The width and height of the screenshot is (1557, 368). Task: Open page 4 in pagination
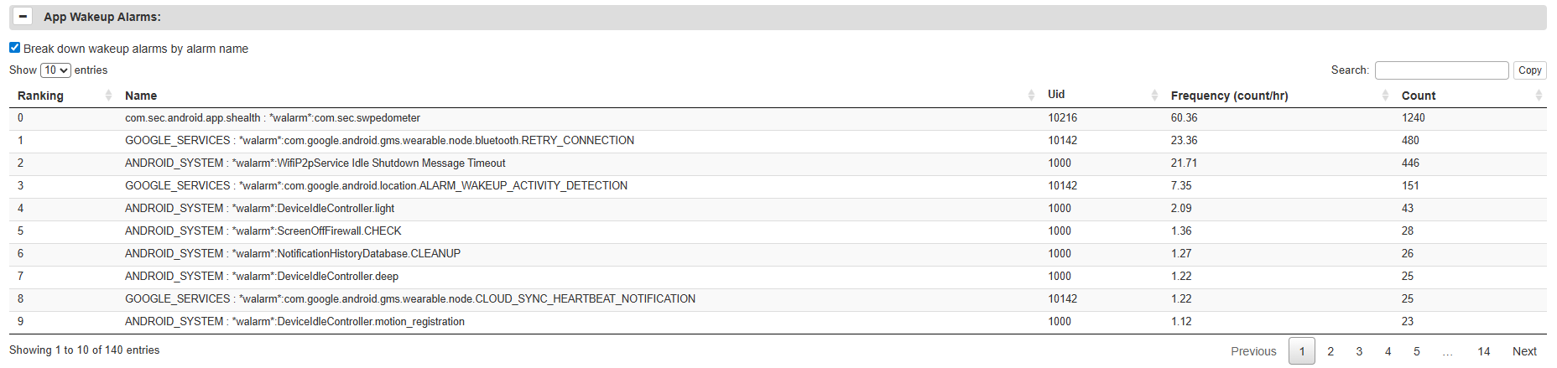pyautogui.click(x=1388, y=351)
